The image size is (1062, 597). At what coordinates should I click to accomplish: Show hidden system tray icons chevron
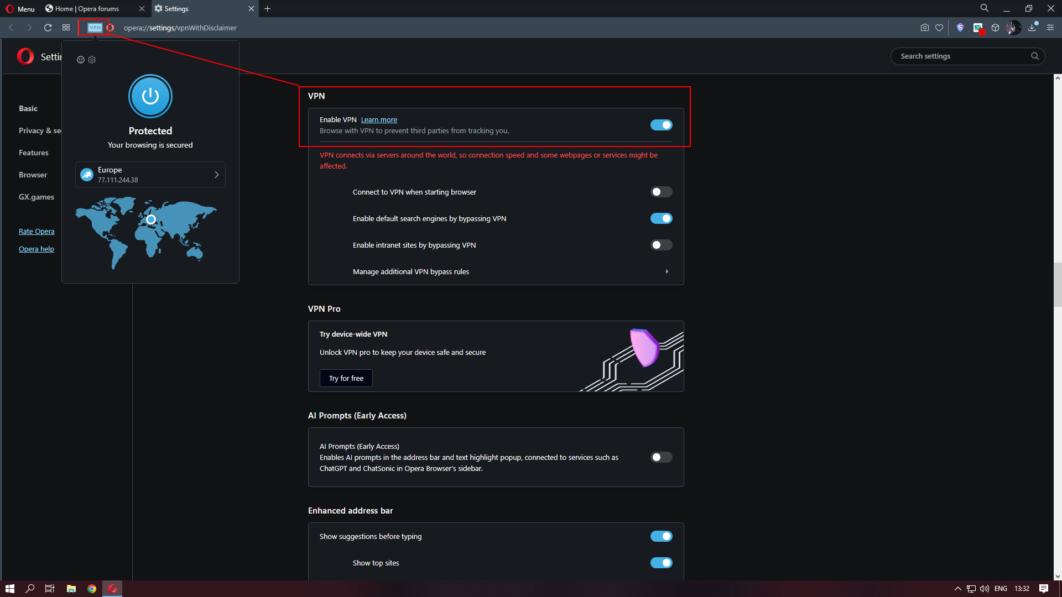tap(958, 589)
